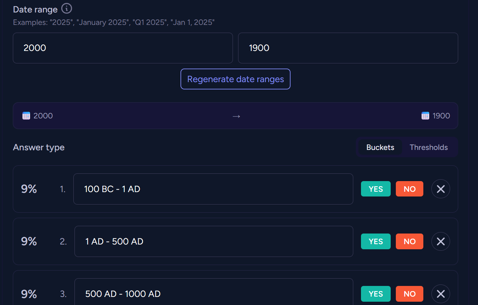Click the calendar icon beside end date 1900

(425, 116)
